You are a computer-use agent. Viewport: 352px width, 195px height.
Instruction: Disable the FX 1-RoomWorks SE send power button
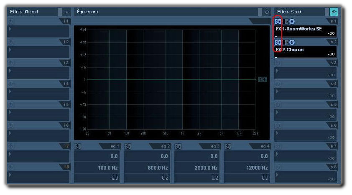pyautogui.click(x=278, y=21)
